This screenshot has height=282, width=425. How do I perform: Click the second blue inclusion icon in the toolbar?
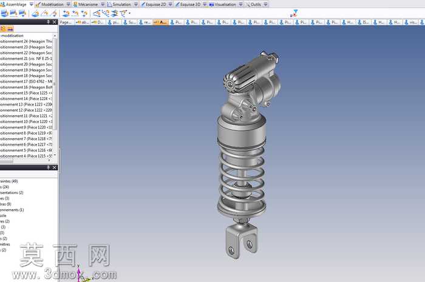tap(13, 13)
